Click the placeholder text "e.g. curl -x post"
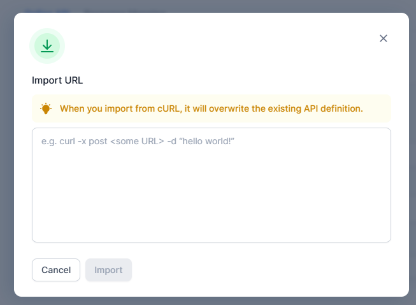 [75, 141]
